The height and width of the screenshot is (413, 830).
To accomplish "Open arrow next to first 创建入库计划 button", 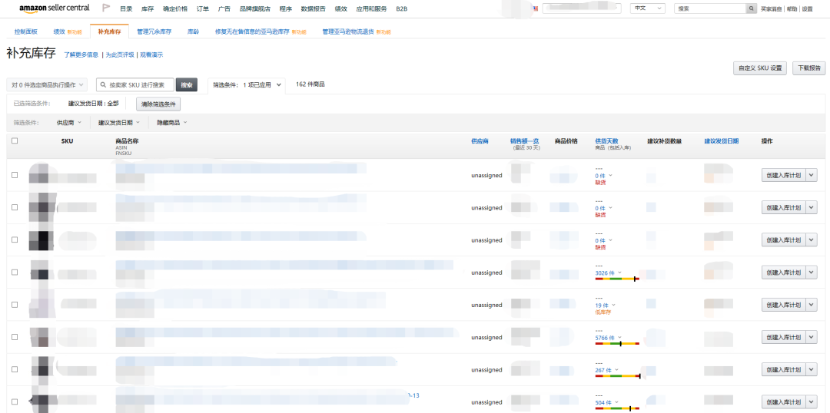I will click(812, 176).
